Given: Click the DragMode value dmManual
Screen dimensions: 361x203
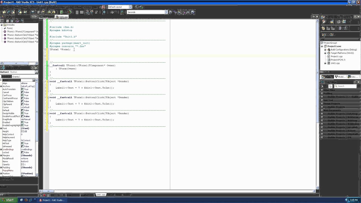Looking at the screenshot, I should click(x=28, y=119).
